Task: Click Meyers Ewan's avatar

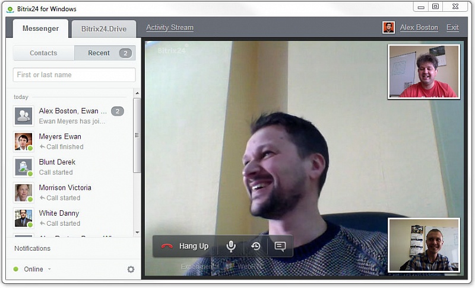Action: (x=24, y=142)
